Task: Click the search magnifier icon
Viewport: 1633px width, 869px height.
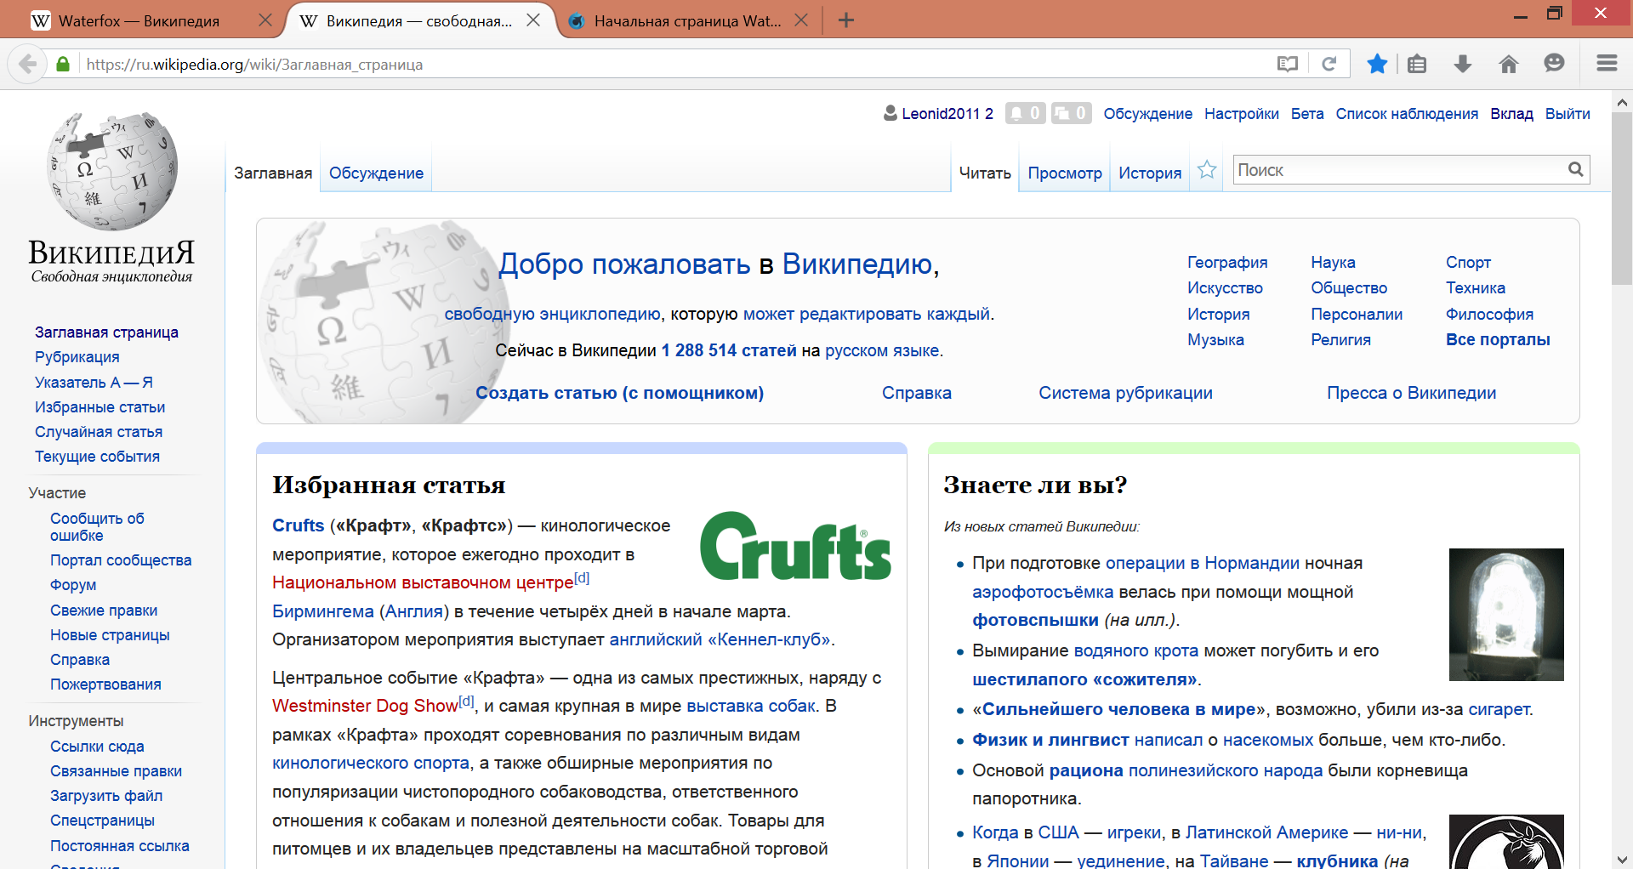Action: pyautogui.click(x=1575, y=169)
